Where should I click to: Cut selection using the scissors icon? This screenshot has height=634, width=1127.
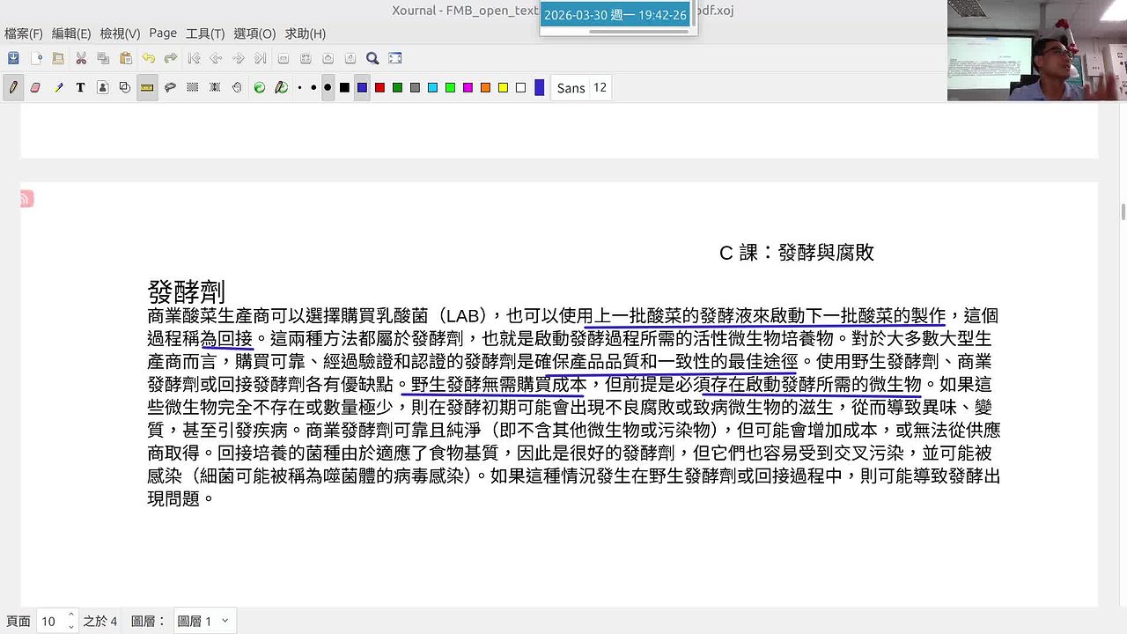(81, 58)
